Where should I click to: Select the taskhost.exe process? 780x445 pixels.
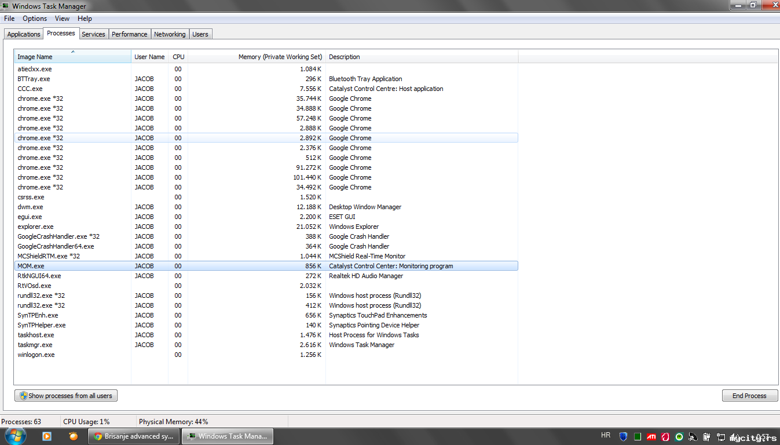pyautogui.click(x=266, y=335)
